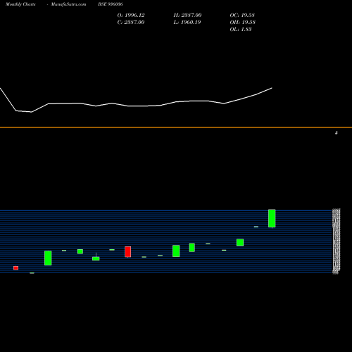
Task: Click the 'OH: 19.58' reading
Action: click(242, 23)
